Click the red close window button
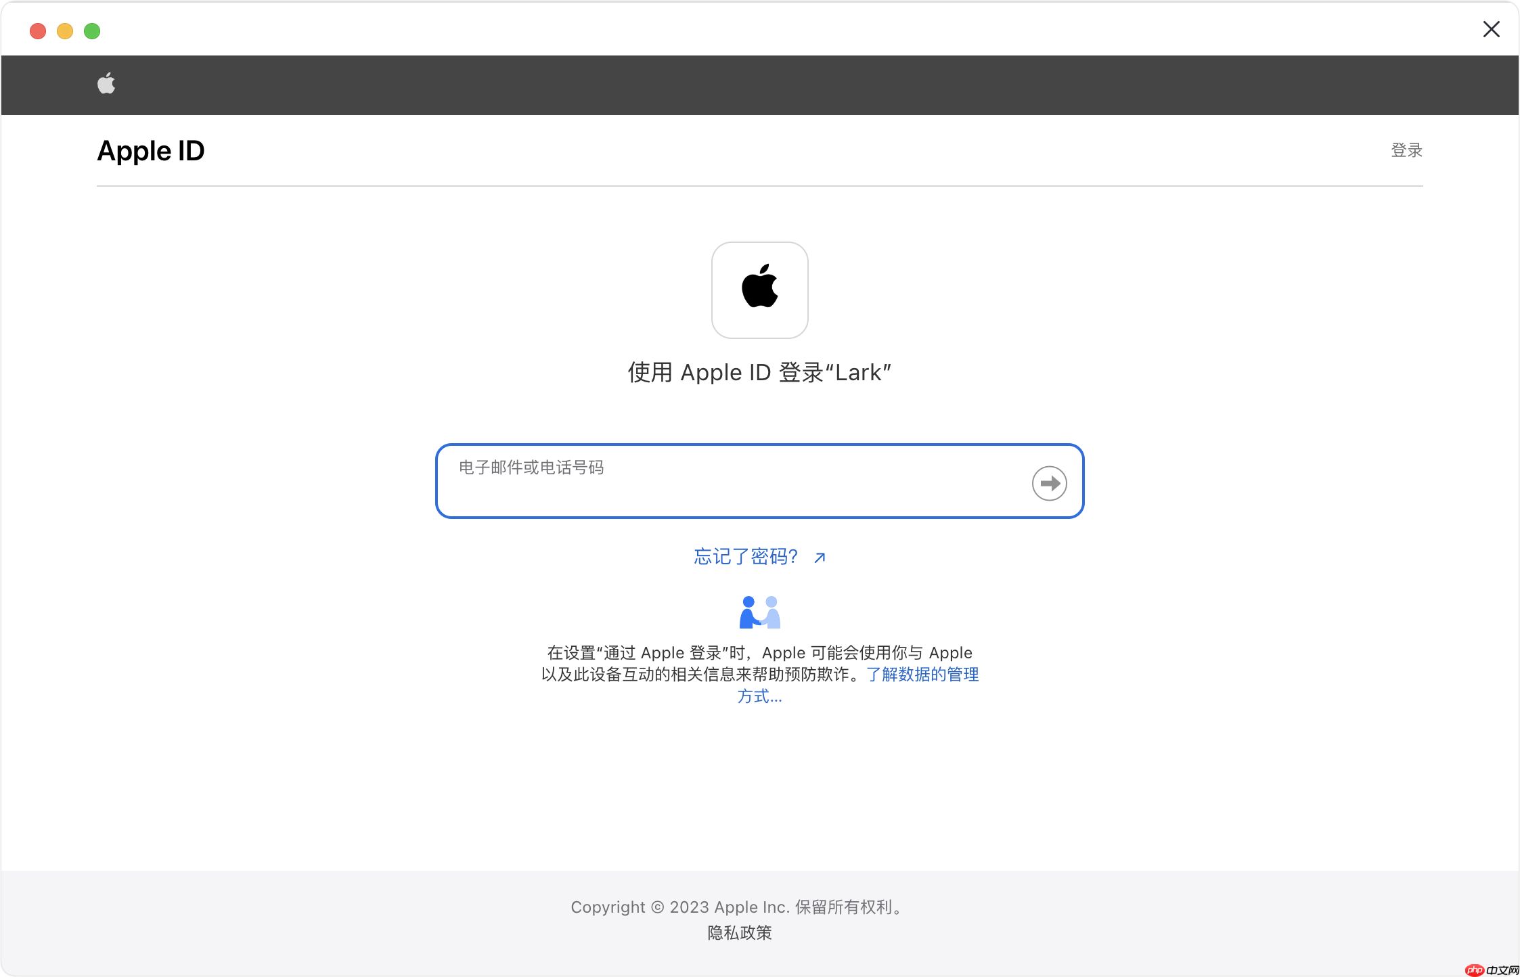This screenshot has height=977, width=1520. pyautogui.click(x=38, y=31)
